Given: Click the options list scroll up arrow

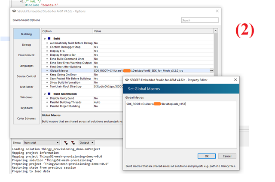Looking at the screenshot, I should click(216, 31).
